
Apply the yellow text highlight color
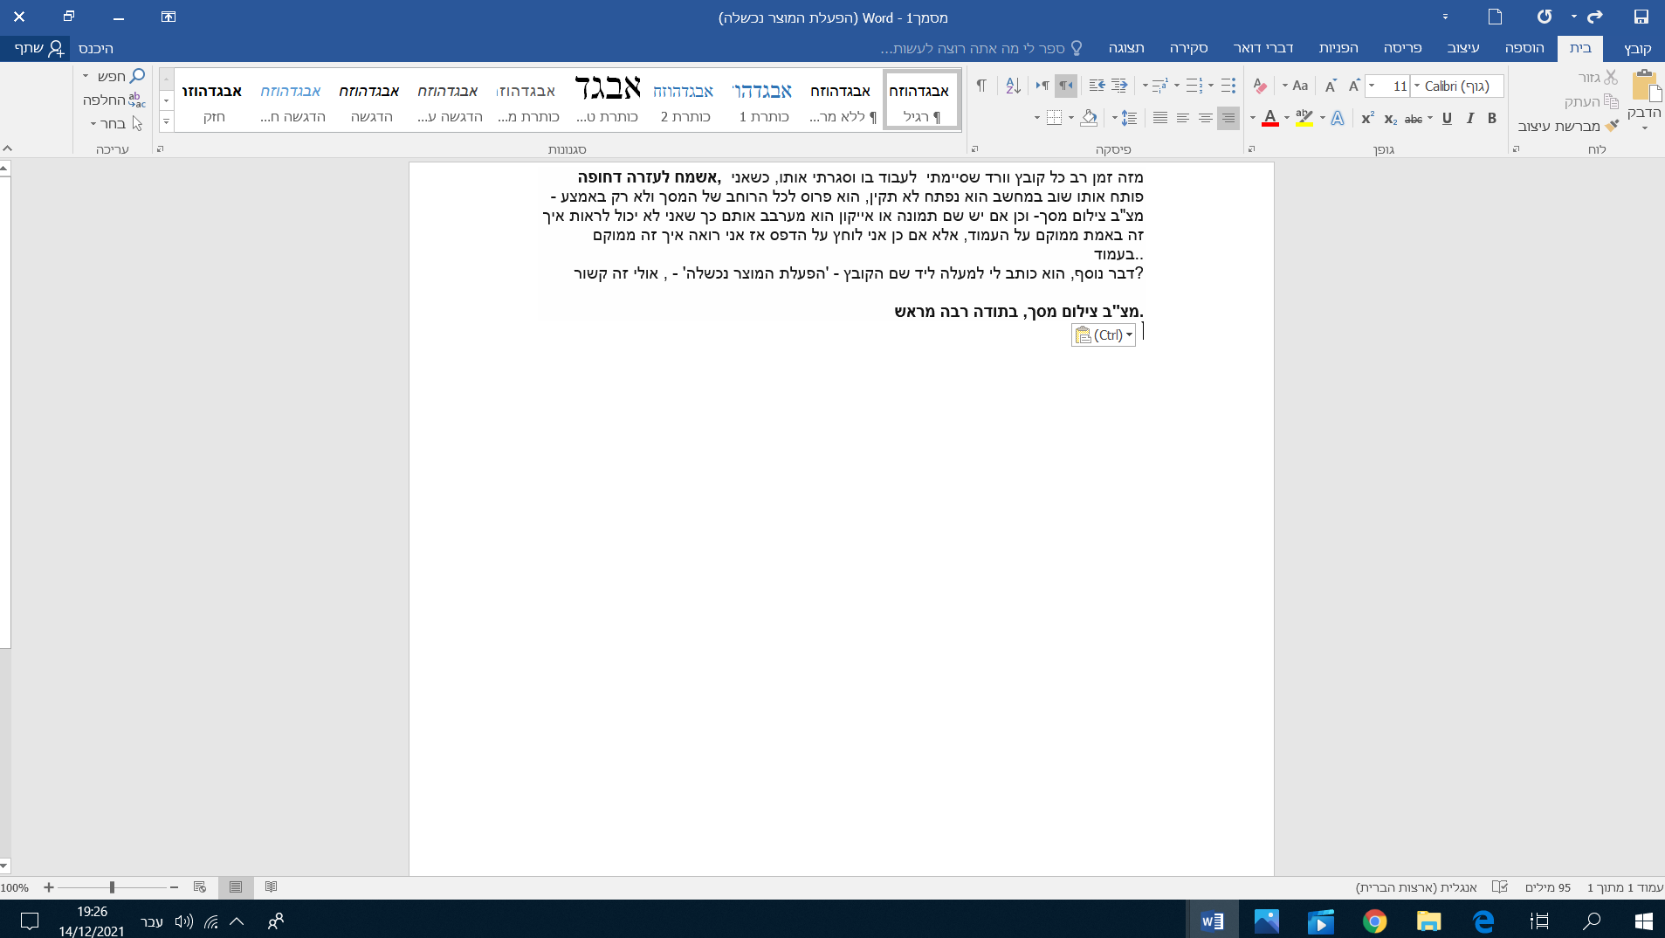(1304, 119)
